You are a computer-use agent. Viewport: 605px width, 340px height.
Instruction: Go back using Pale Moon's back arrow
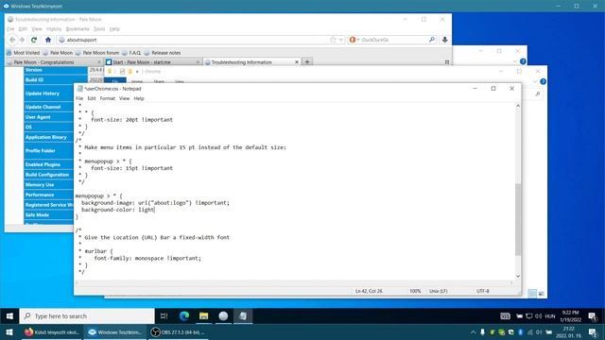click(x=12, y=40)
